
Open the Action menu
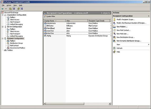tap(9, 6)
